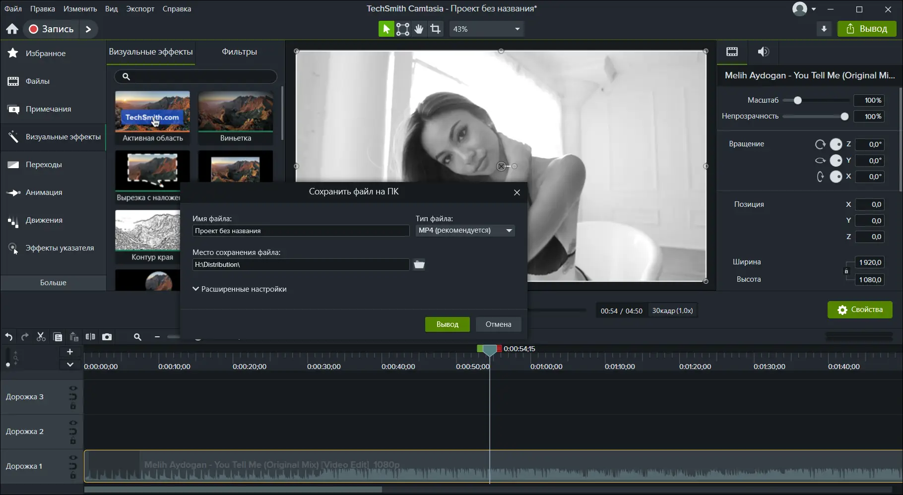Click the green Вывод button in the dialog
The width and height of the screenshot is (903, 495).
pos(447,324)
